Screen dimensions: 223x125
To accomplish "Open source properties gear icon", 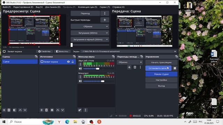I will (x=52, y=110).
